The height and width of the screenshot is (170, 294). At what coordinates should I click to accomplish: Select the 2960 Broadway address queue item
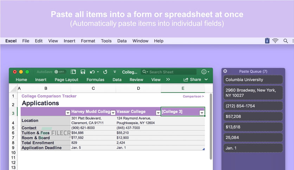253,93
